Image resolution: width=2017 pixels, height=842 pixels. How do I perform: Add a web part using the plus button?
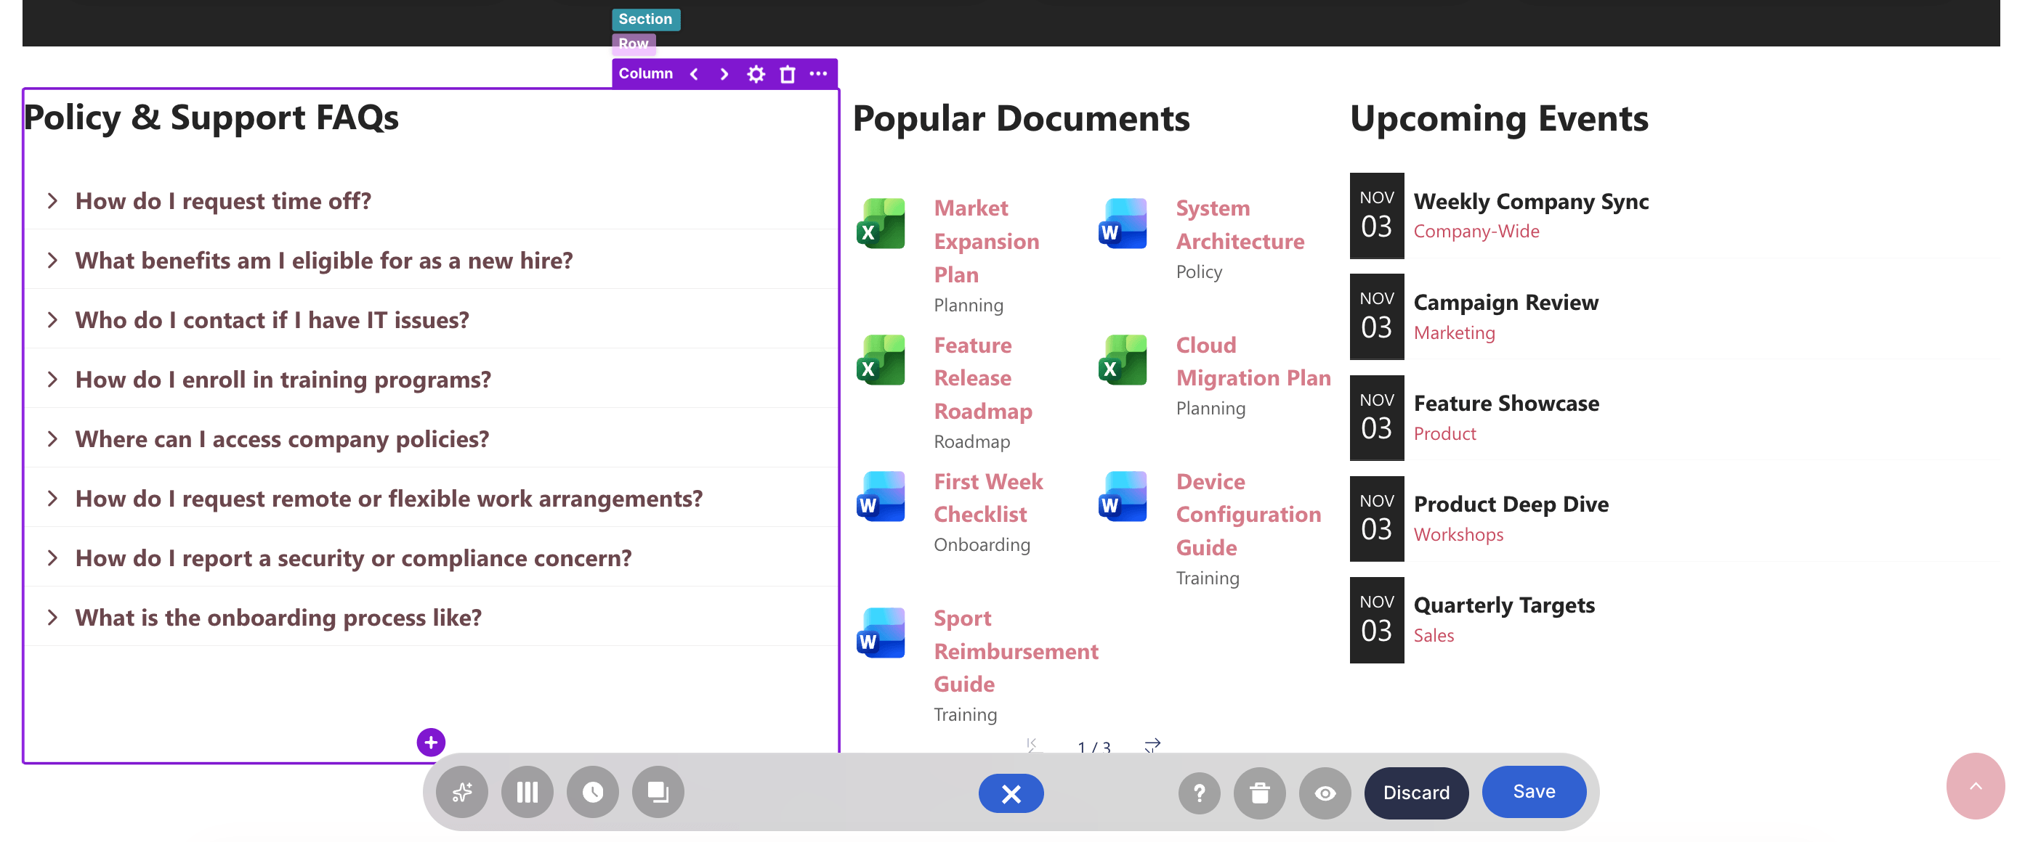point(431,742)
